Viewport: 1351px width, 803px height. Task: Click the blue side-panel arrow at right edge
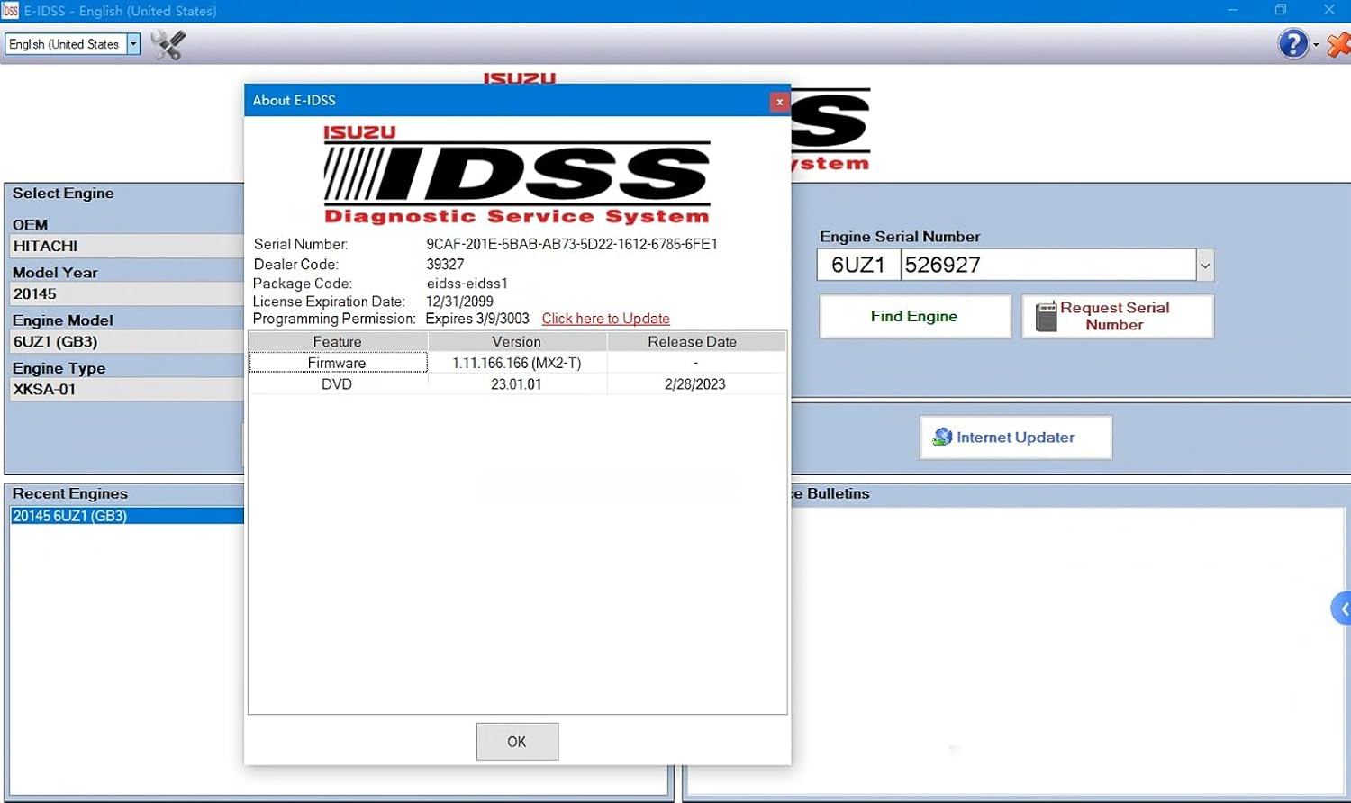[x=1342, y=609]
